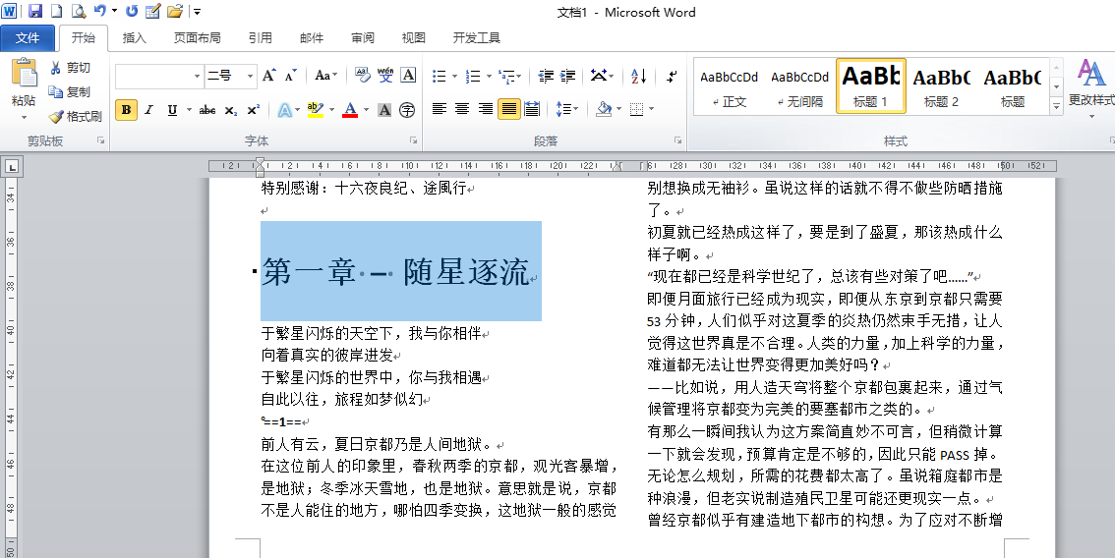Expand underline style dropdown arrow
Image resolution: width=1115 pixels, height=558 pixels.
pos(189,109)
